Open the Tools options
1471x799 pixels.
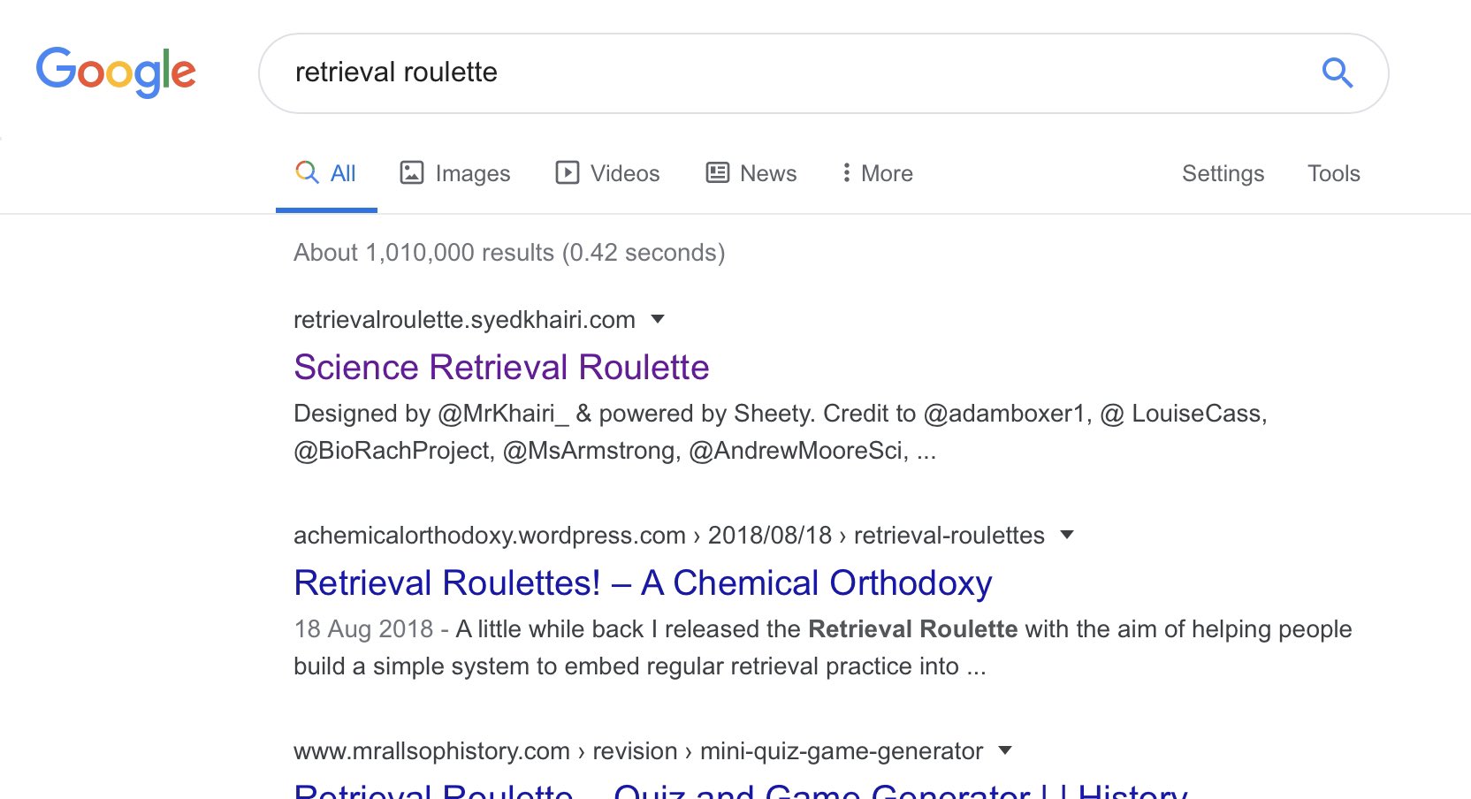(x=1333, y=173)
